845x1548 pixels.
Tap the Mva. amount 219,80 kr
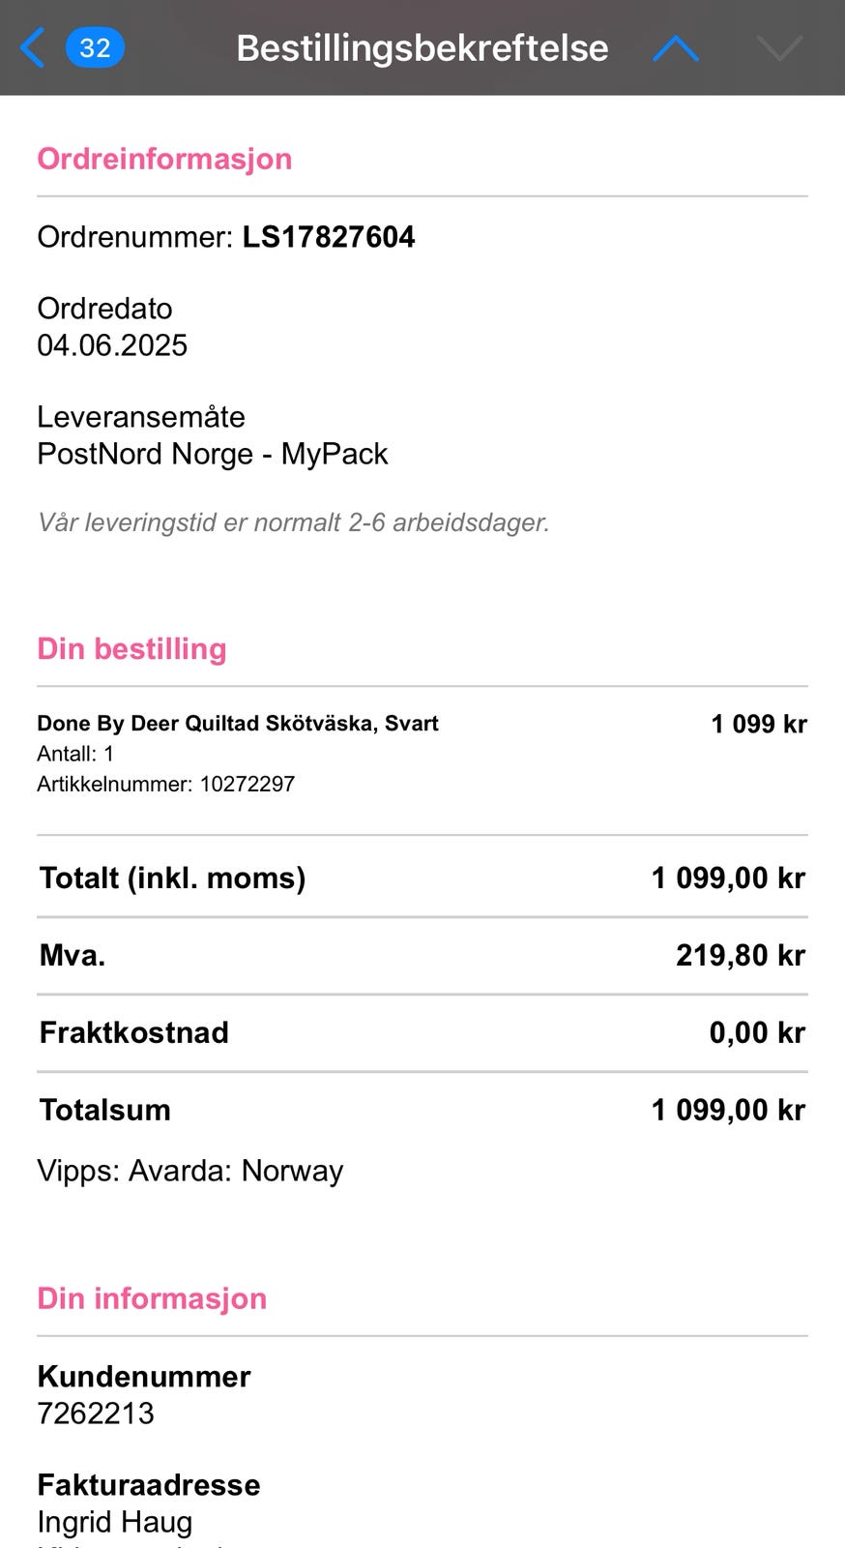tap(741, 956)
